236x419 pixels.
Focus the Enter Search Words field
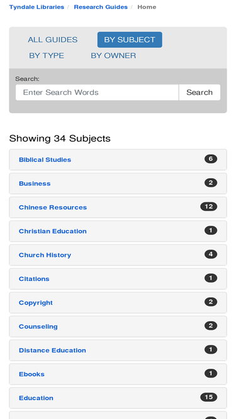click(x=97, y=92)
